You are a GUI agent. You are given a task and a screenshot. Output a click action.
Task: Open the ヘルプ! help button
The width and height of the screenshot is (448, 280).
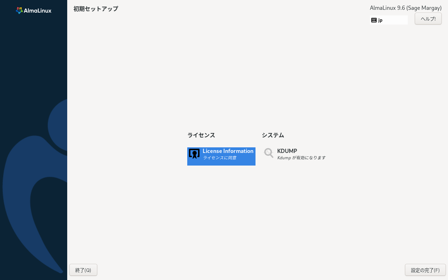click(428, 19)
